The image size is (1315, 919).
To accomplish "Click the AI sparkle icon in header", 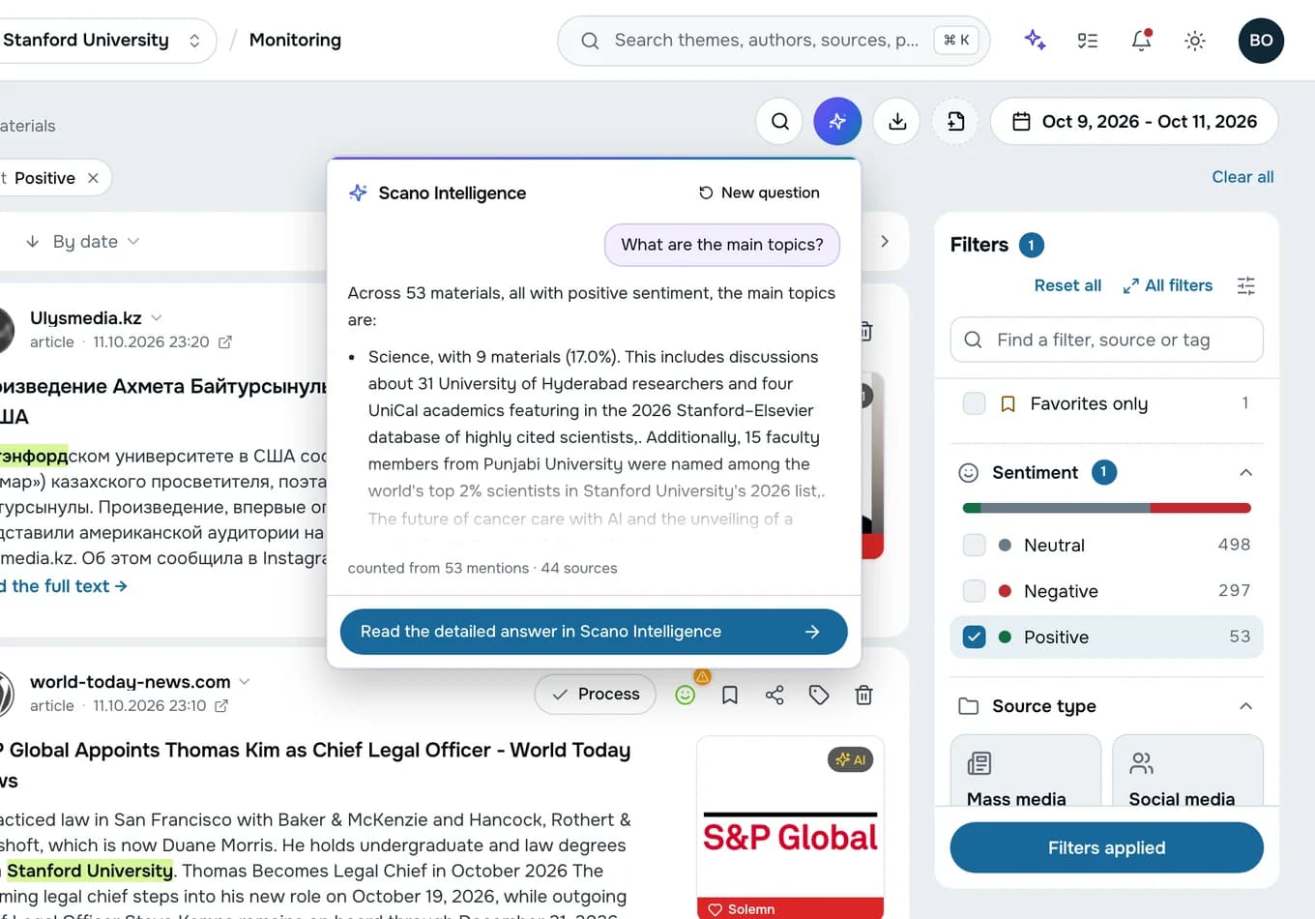I will click(x=1035, y=40).
